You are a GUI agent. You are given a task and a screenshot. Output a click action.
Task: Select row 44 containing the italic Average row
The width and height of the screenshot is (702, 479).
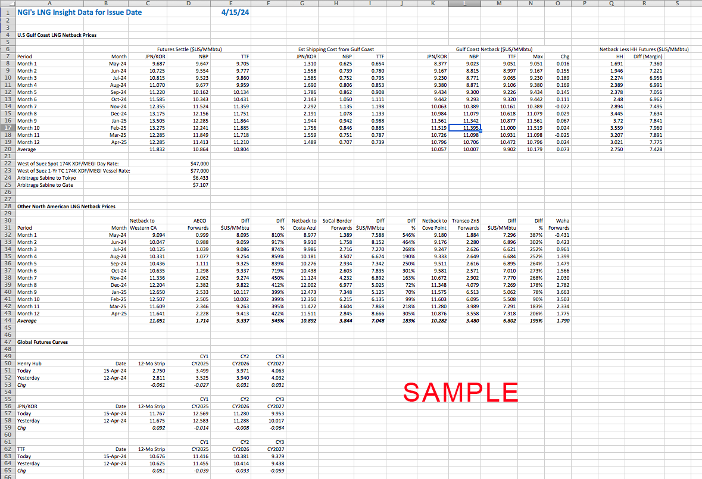7,320
